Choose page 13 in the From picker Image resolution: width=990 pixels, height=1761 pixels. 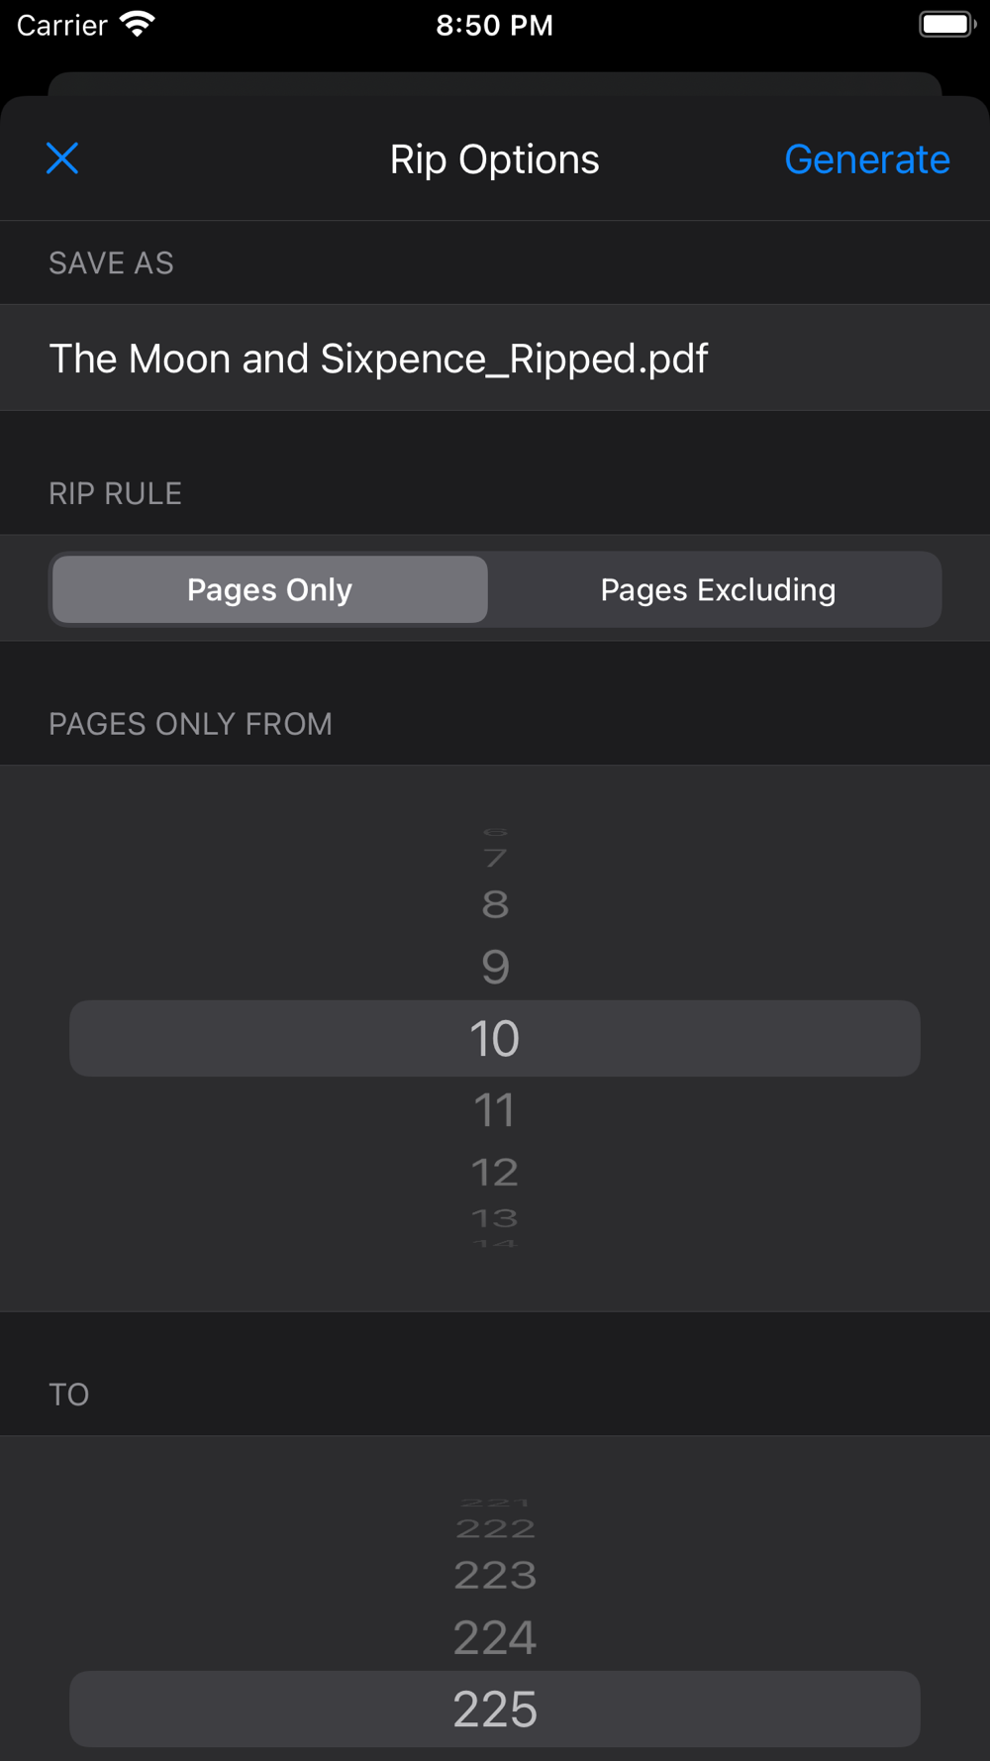pyautogui.click(x=495, y=1218)
